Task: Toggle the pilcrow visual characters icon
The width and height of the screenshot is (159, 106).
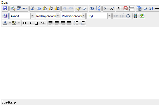Action: point(119,9)
